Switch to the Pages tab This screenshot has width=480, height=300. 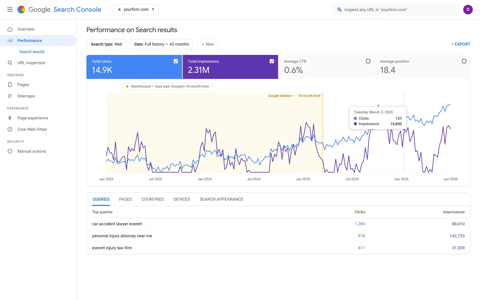125,199
